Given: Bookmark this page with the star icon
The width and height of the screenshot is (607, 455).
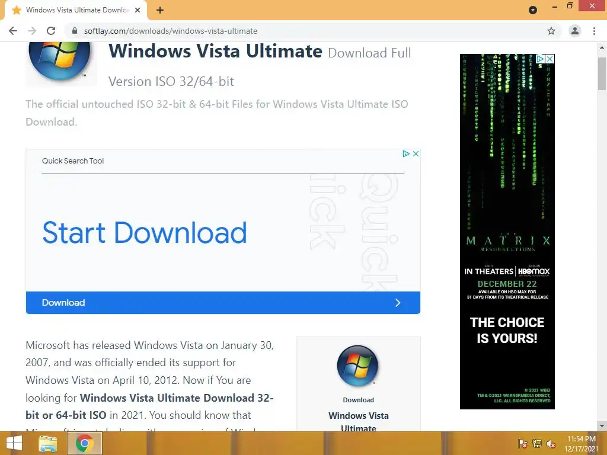Looking at the screenshot, I should click(551, 31).
